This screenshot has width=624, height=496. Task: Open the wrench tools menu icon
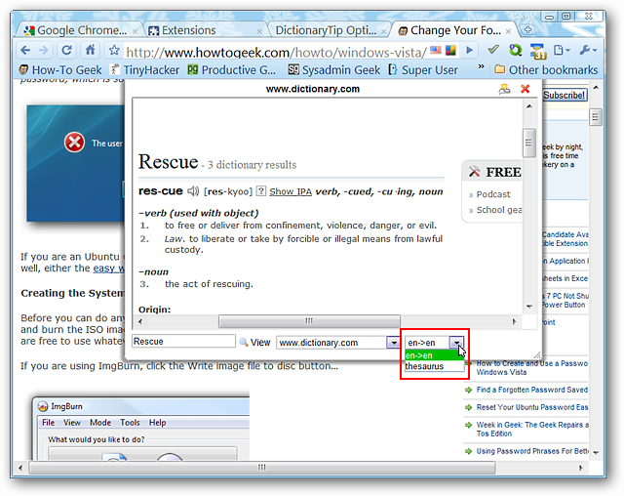[x=588, y=51]
